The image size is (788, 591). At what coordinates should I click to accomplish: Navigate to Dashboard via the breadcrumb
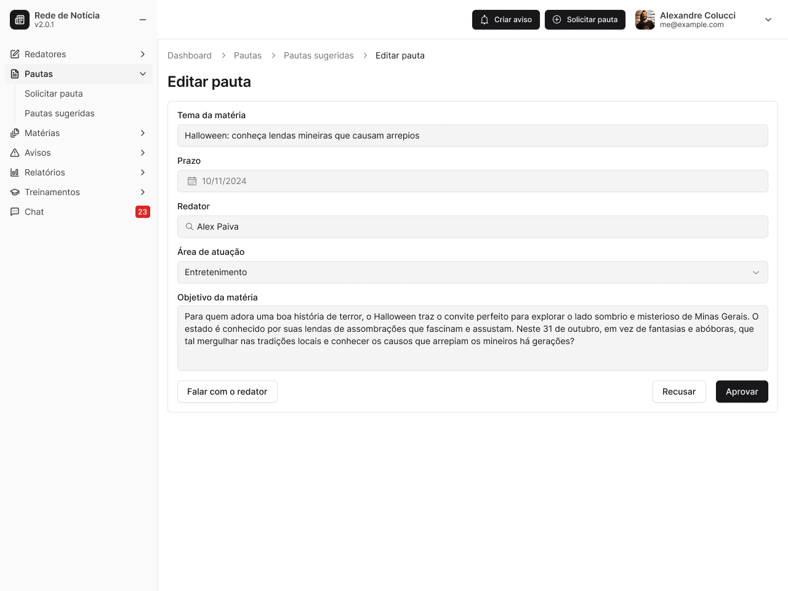click(190, 55)
